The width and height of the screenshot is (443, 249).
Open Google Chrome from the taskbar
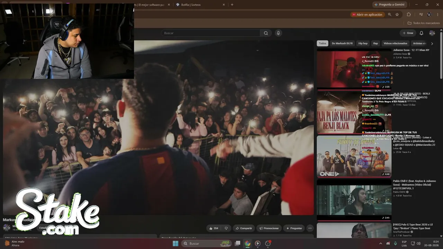[x=247, y=243]
